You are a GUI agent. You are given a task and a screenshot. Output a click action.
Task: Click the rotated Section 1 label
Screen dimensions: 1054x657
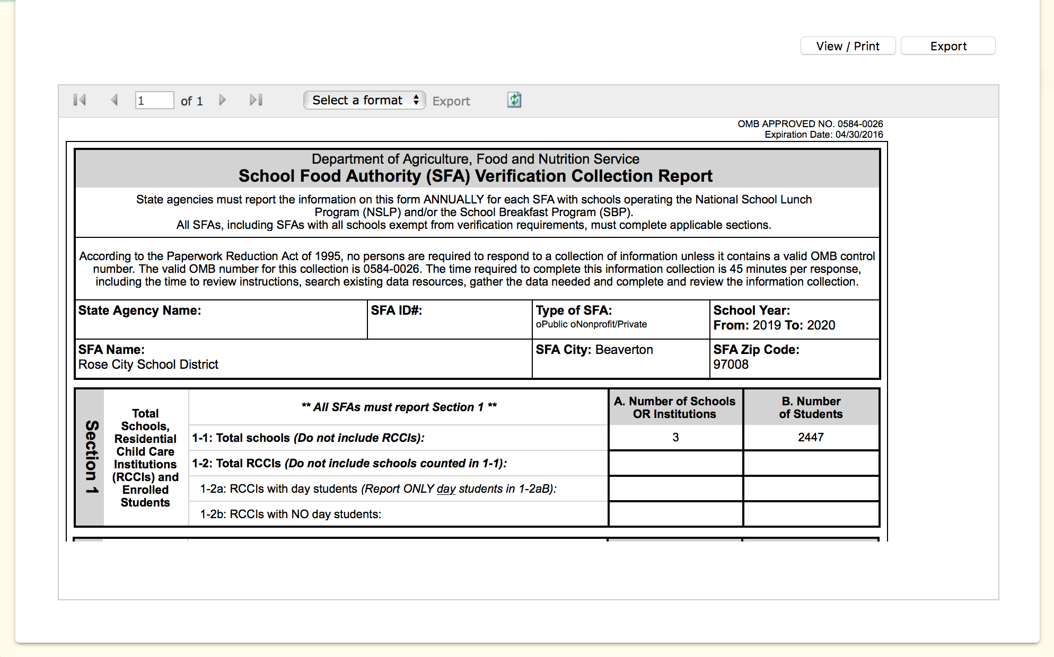(x=91, y=457)
